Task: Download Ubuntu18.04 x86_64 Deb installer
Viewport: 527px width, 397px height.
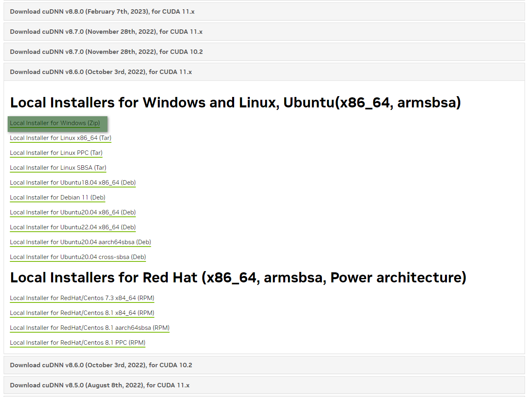Action: click(x=73, y=183)
